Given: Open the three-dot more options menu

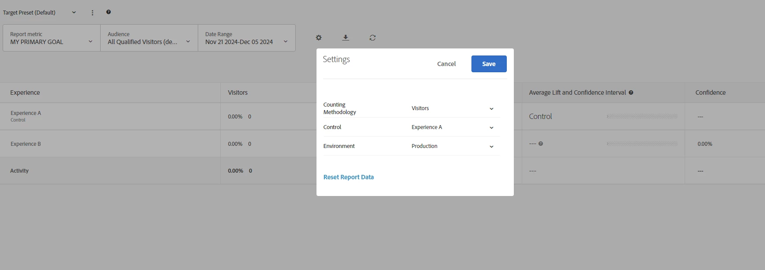Looking at the screenshot, I should 92,13.
